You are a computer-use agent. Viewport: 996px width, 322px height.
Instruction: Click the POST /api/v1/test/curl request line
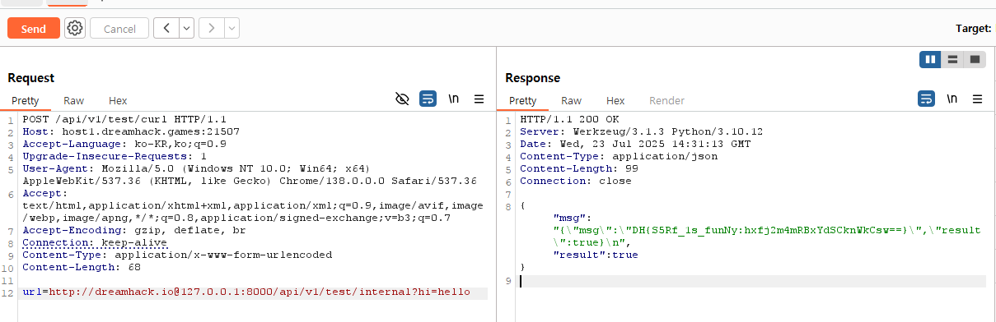pos(124,119)
